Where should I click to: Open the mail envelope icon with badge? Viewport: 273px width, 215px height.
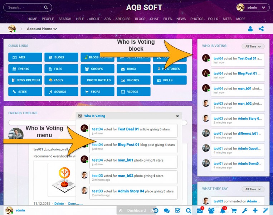pyautogui.click(x=200, y=211)
